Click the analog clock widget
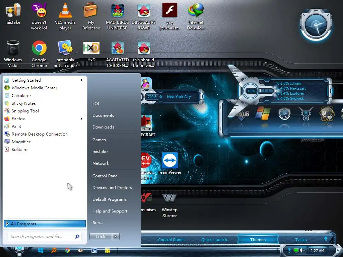The image size is (343, 257). pyautogui.click(x=316, y=25)
